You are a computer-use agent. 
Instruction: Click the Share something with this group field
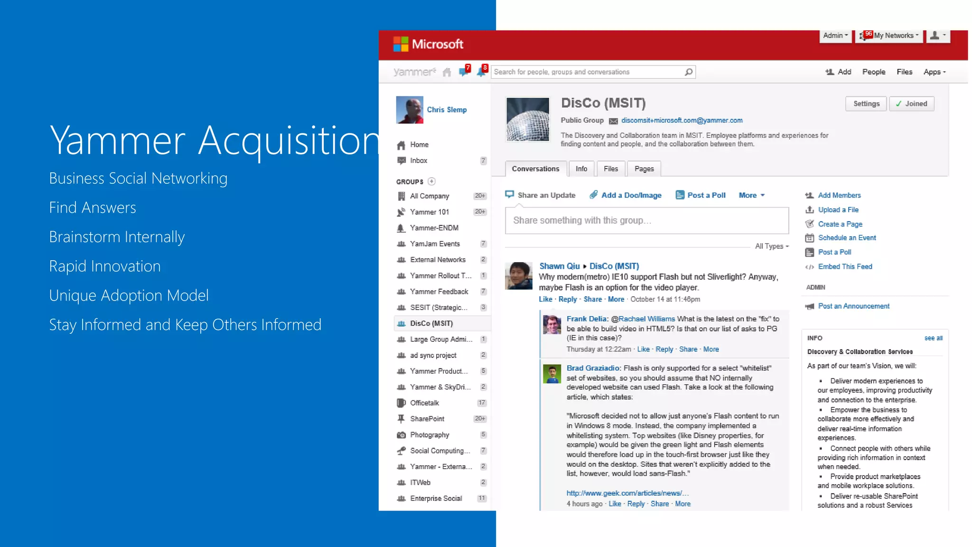pyautogui.click(x=646, y=220)
